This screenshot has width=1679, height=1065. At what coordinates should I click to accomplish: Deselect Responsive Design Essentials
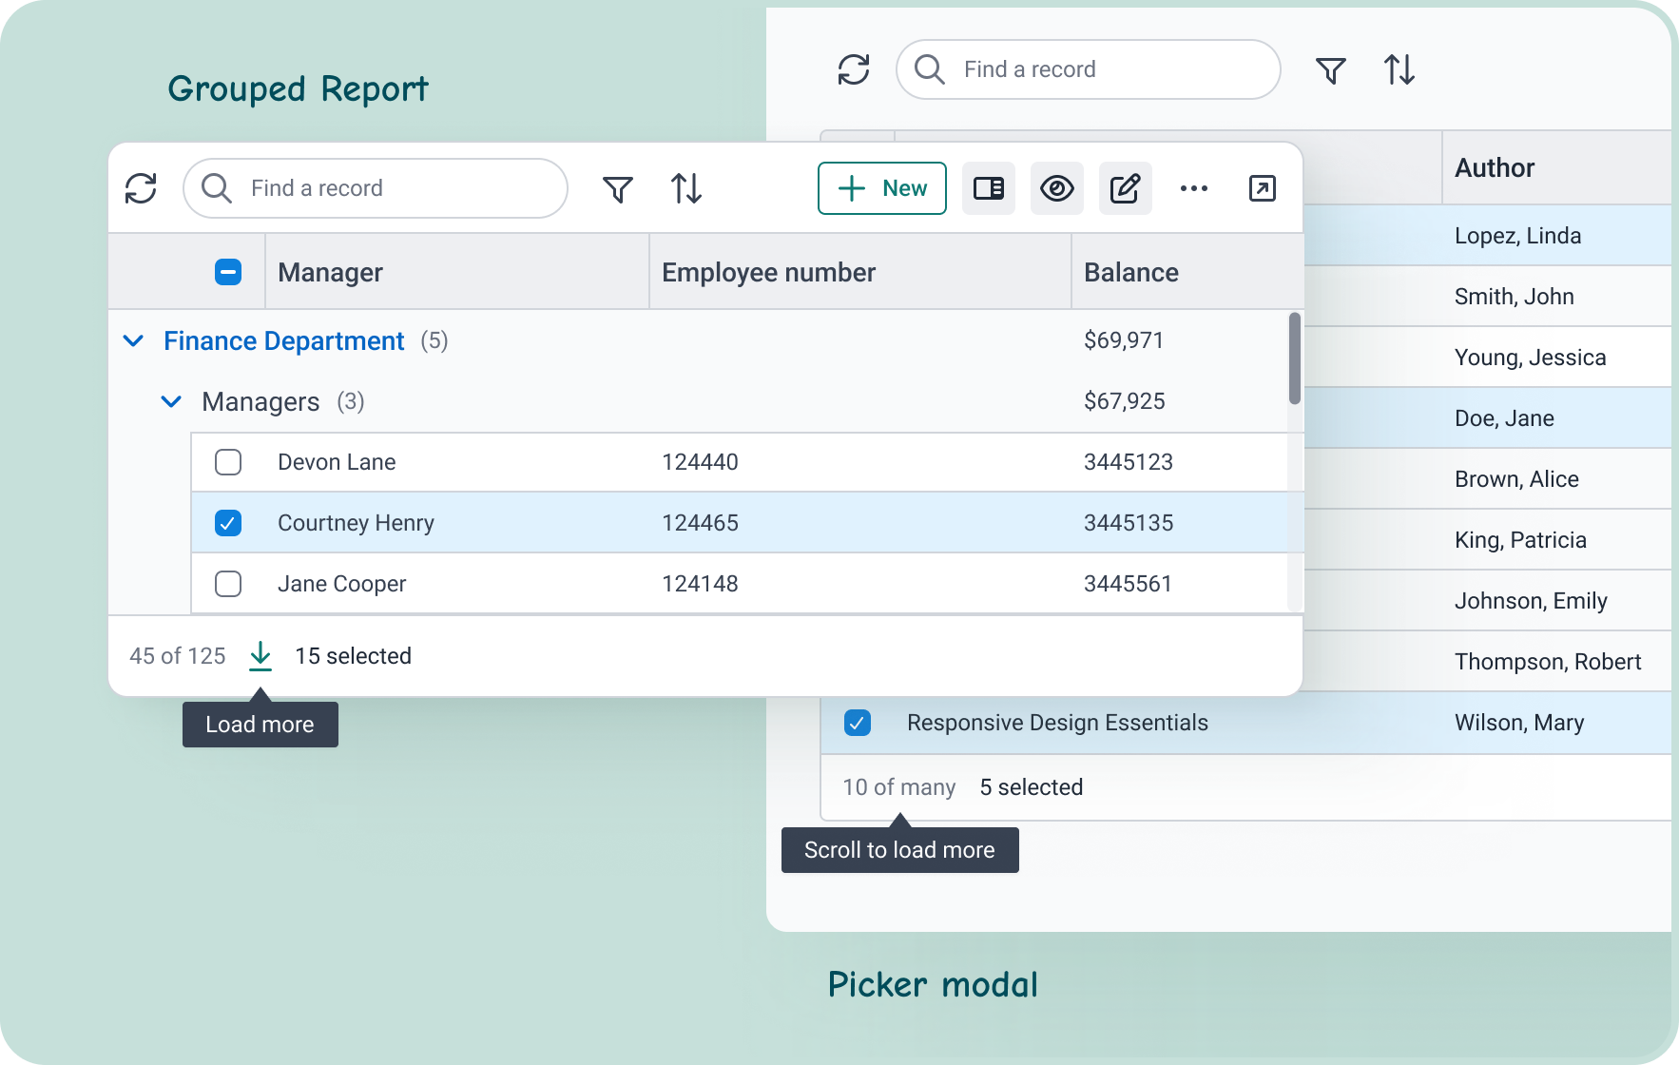point(859,723)
